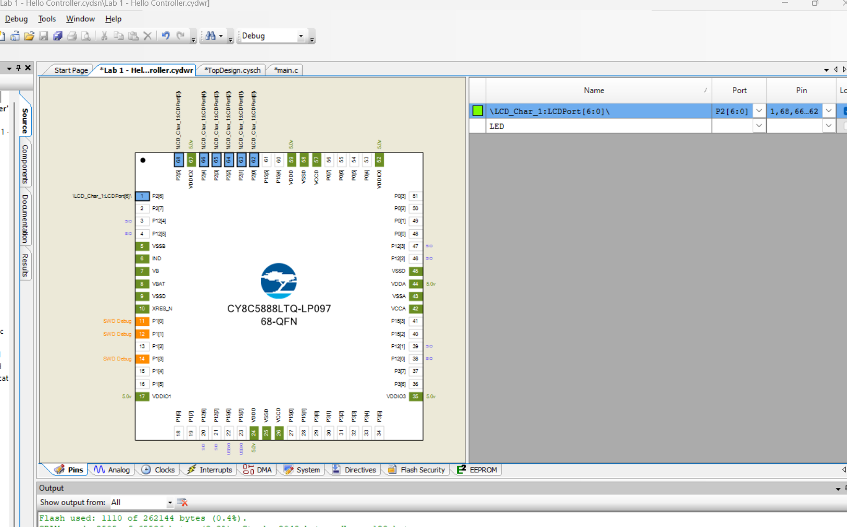This screenshot has width=847, height=527.
Task: Close the left workspace panel
Action: tap(28, 68)
